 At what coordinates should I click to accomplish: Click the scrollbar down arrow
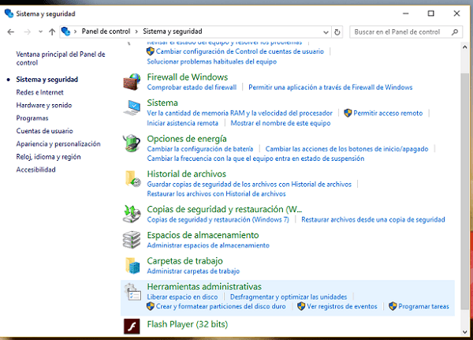click(465, 331)
